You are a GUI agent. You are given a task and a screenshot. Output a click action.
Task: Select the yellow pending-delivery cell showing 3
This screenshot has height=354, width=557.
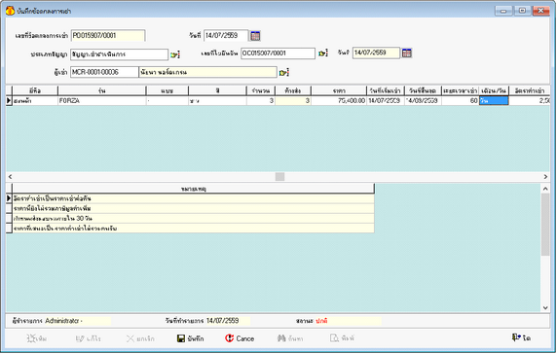coord(293,101)
